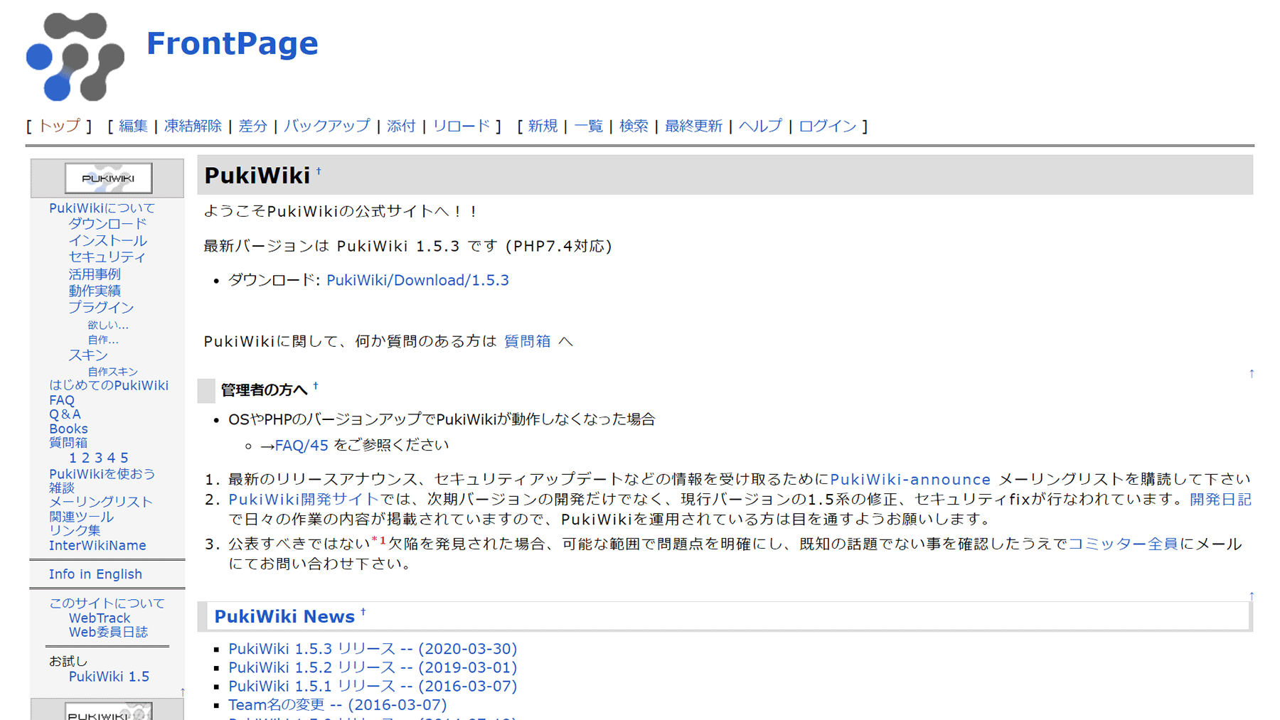
Task: Click the PukiWiki logo at top left
Action: 75,57
